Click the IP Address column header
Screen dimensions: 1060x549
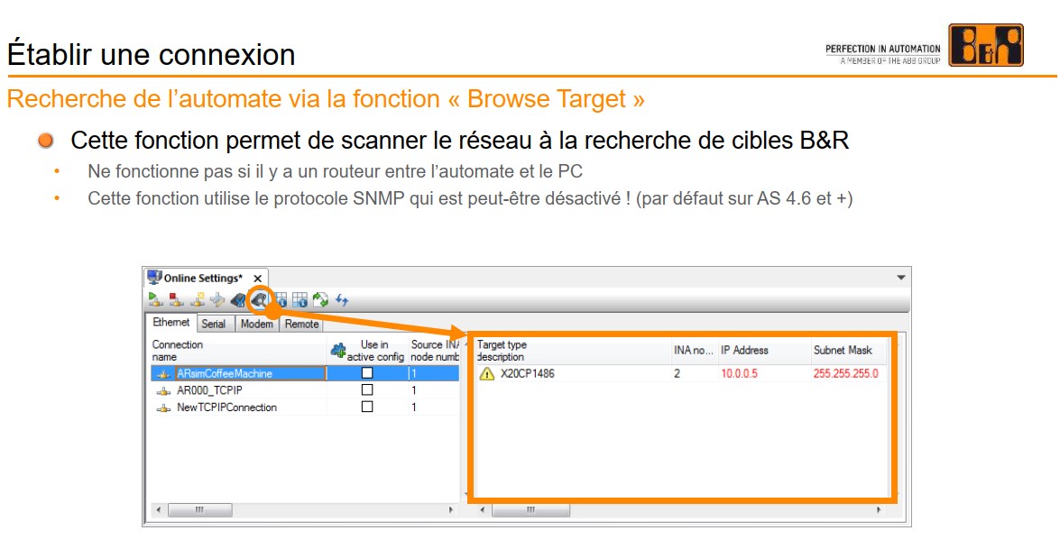point(764,351)
